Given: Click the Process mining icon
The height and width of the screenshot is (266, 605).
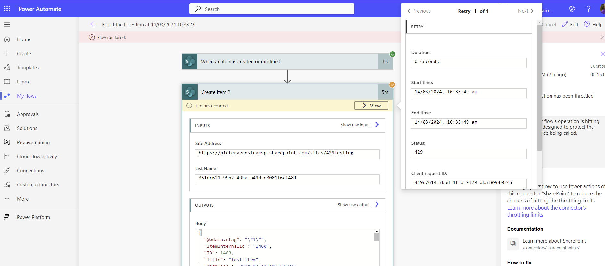Looking at the screenshot, I should click(7, 142).
